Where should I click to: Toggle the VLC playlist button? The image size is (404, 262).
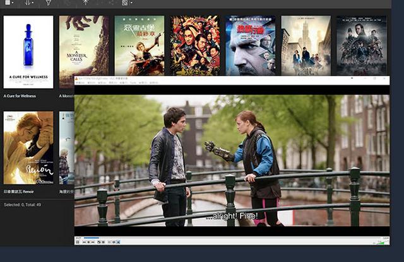[x=109, y=242]
